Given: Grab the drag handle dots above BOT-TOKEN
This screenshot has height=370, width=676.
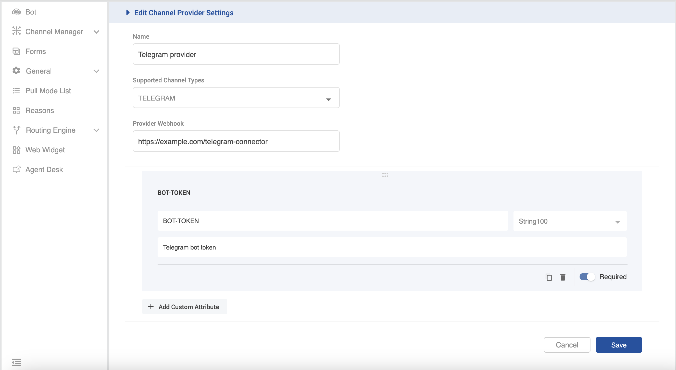Looking at the screenshot, I should (x=385, y=175).
